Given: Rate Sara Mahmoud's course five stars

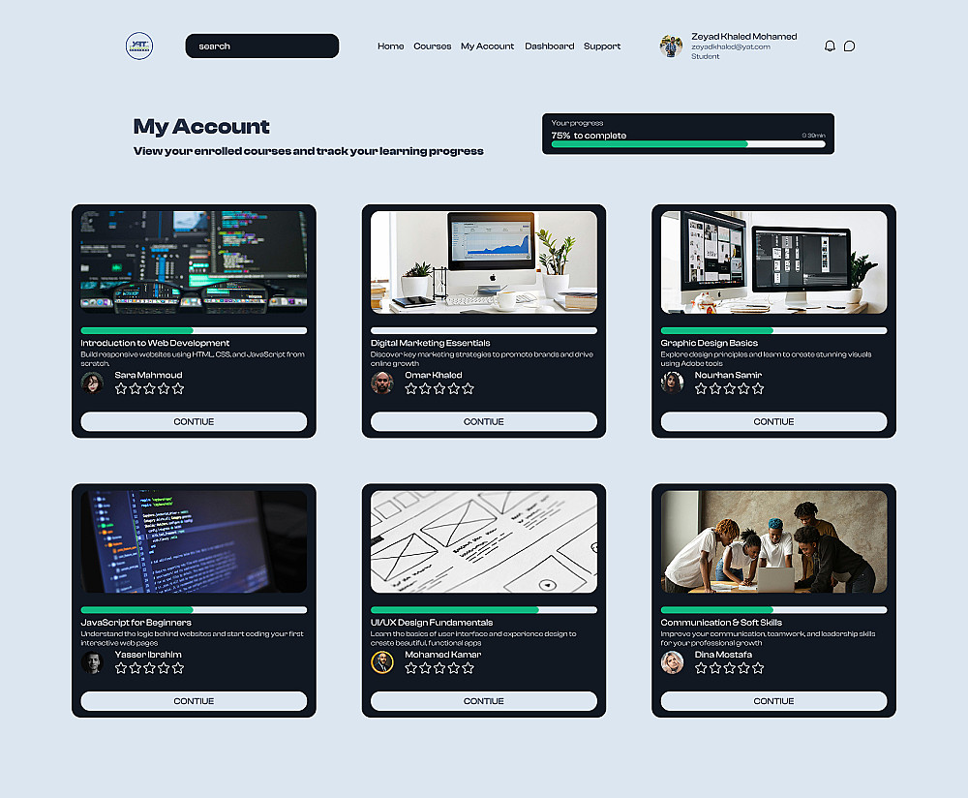Looking at the screenshot, I should click(x=178, y=388).
